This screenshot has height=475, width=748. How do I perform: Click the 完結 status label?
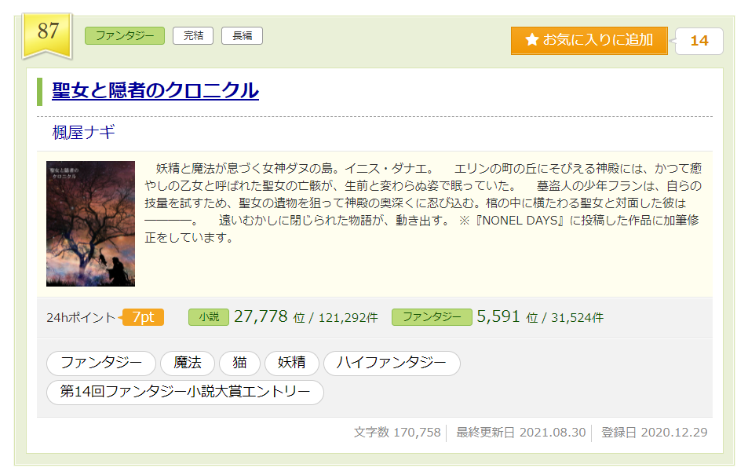[x=193, y=36]
